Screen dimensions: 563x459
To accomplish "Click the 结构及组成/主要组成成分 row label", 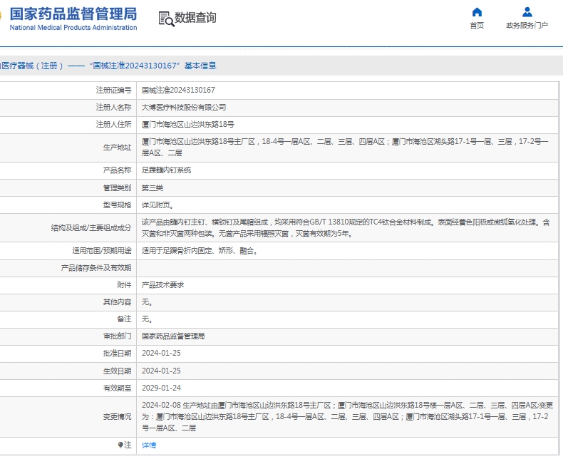I will (91, 227).
